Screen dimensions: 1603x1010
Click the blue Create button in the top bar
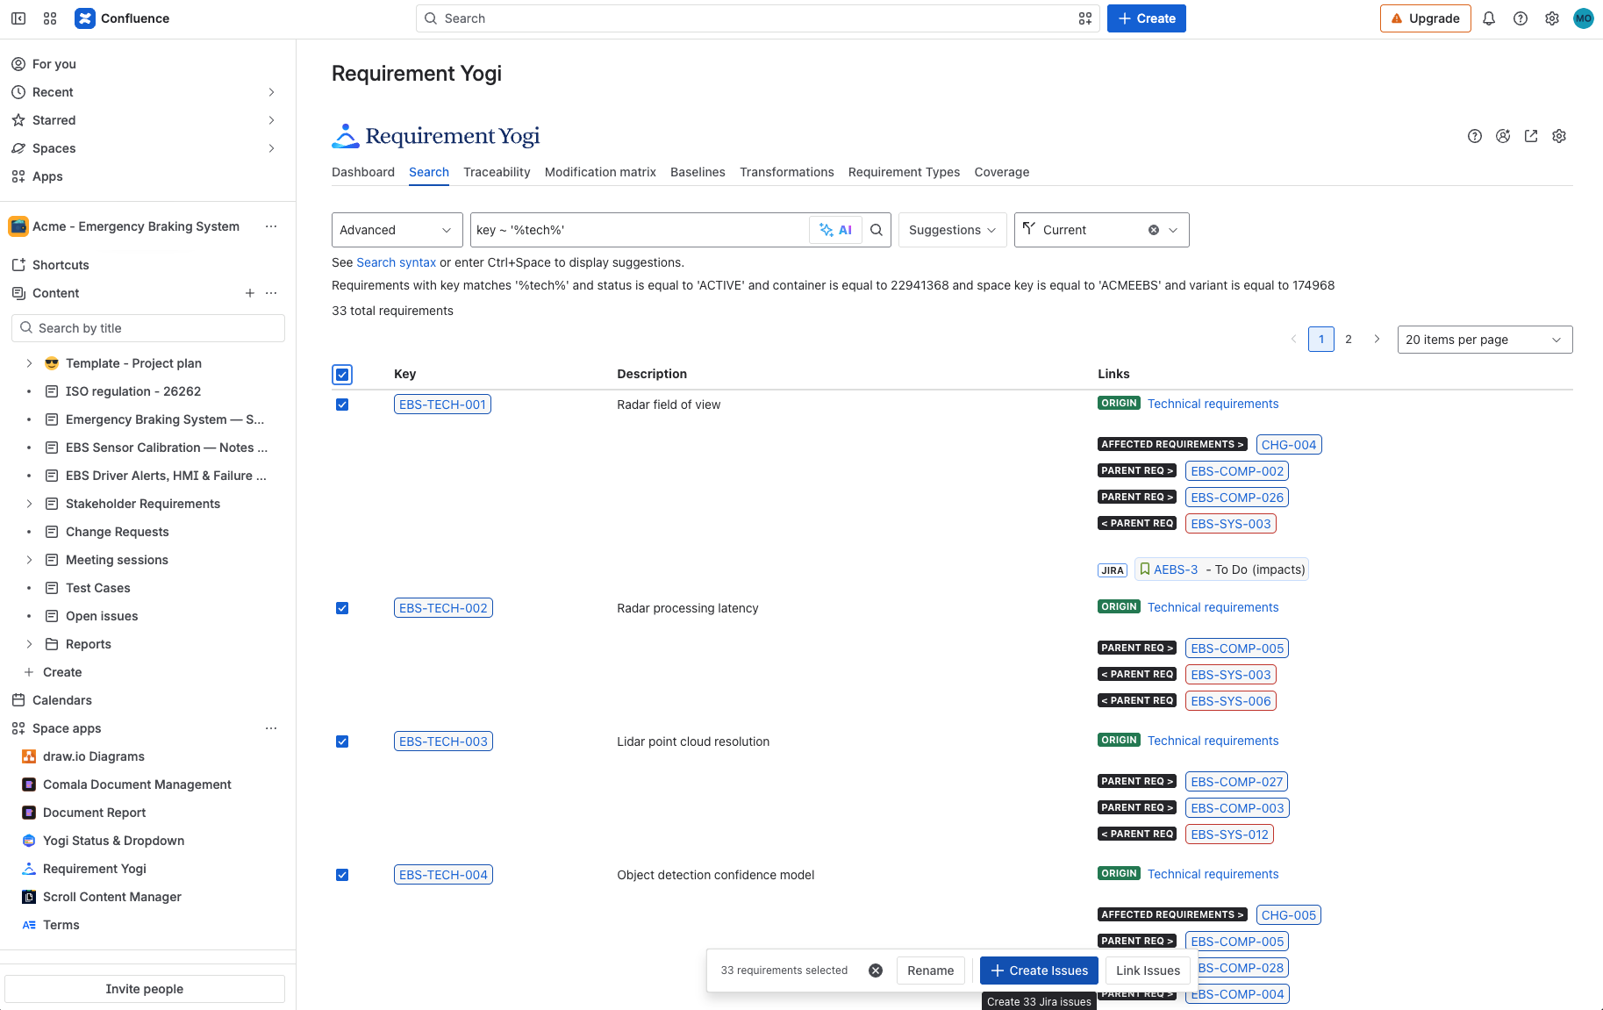click(x=1147, y=18)
